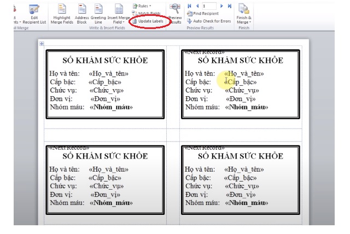350x234 pixels.
Task: Click «Chức_vụ» field in first label
Action: pos(107,90)
